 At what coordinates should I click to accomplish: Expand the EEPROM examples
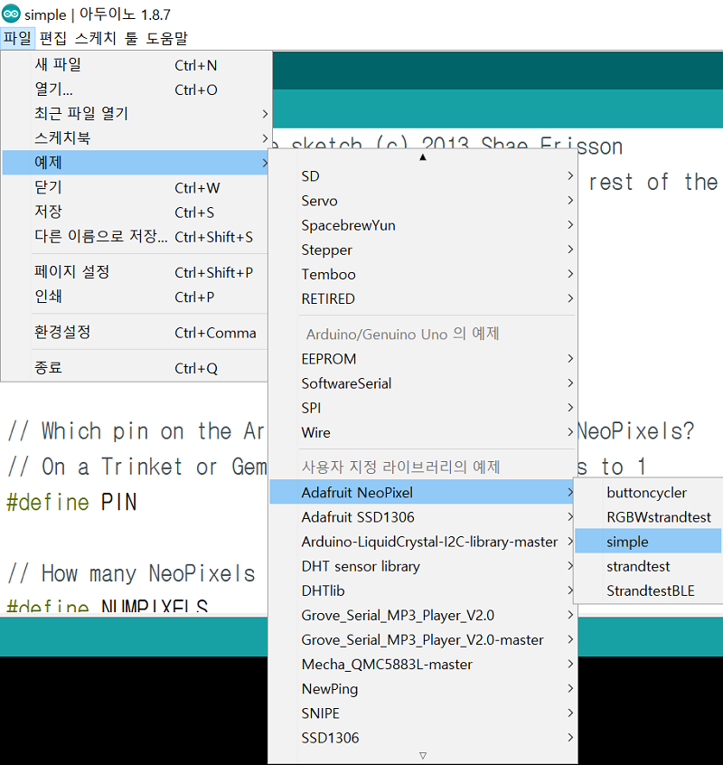point(423,359)
